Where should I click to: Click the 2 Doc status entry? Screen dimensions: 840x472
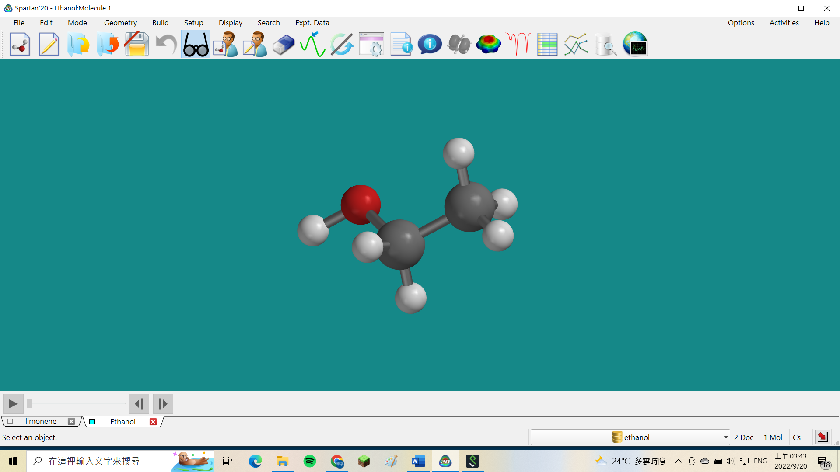(744, 437)
